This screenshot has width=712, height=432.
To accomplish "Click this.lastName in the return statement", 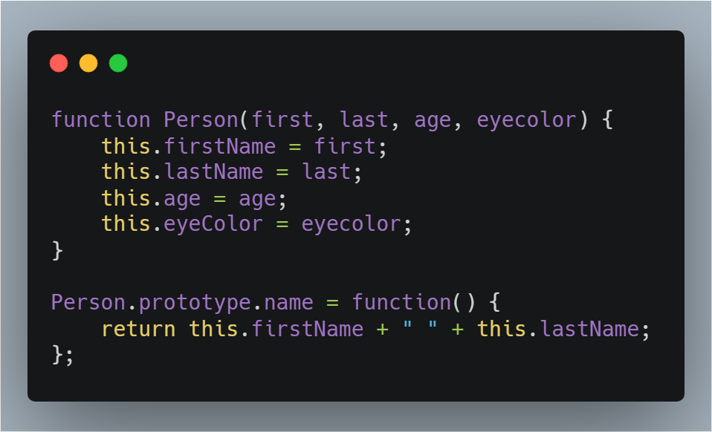I will click(558, 329).
